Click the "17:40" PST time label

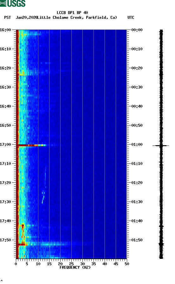tap(5, 221)
